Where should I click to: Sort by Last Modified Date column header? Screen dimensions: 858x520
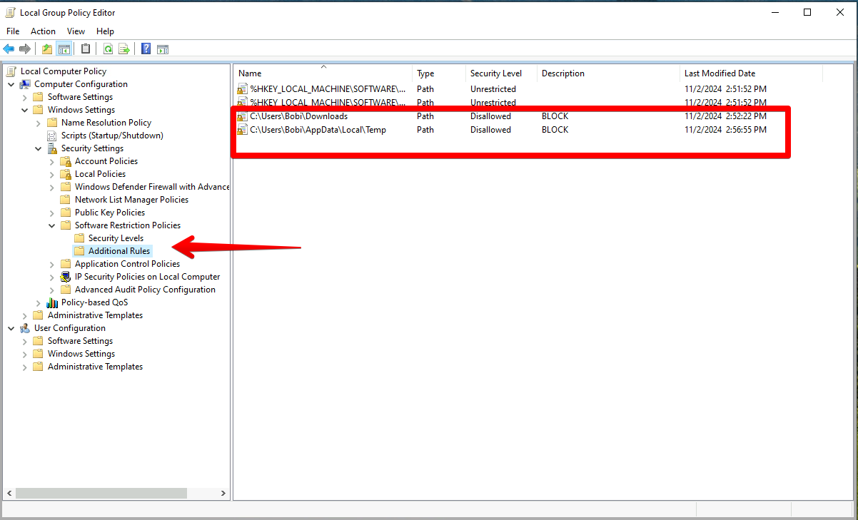coord(719,73)
